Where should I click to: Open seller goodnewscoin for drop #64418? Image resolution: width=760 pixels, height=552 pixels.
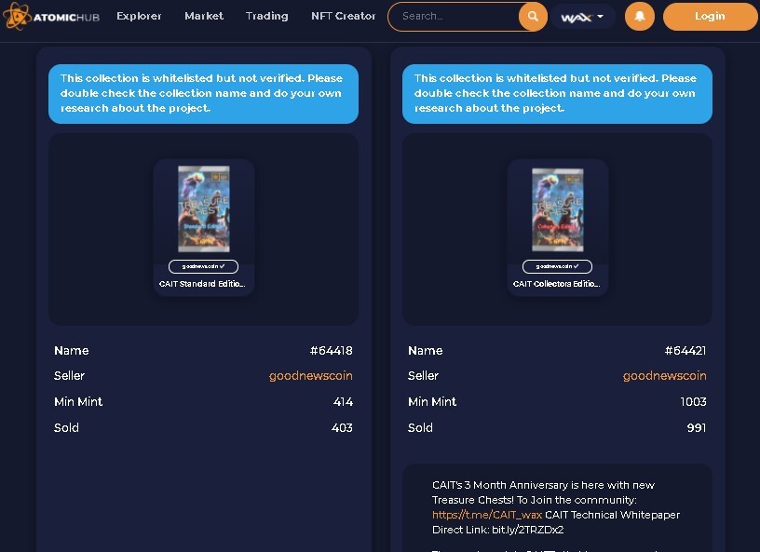point(311,375)
